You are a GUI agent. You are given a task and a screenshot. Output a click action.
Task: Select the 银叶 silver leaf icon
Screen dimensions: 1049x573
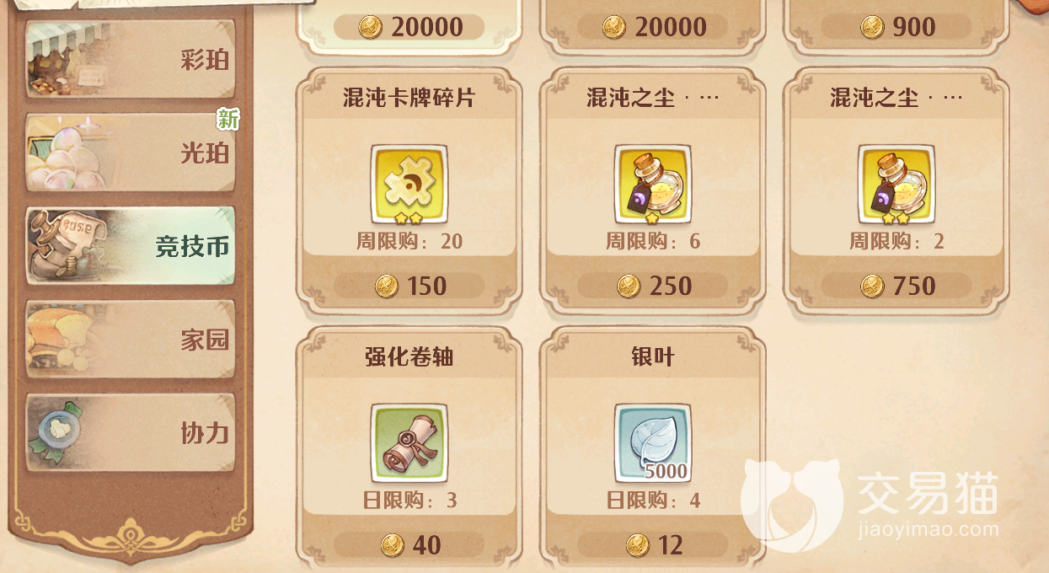pyautogui.click(x=653, y=442)
